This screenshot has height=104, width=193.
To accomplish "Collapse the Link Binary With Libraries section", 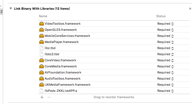I will tap(11, 9).
